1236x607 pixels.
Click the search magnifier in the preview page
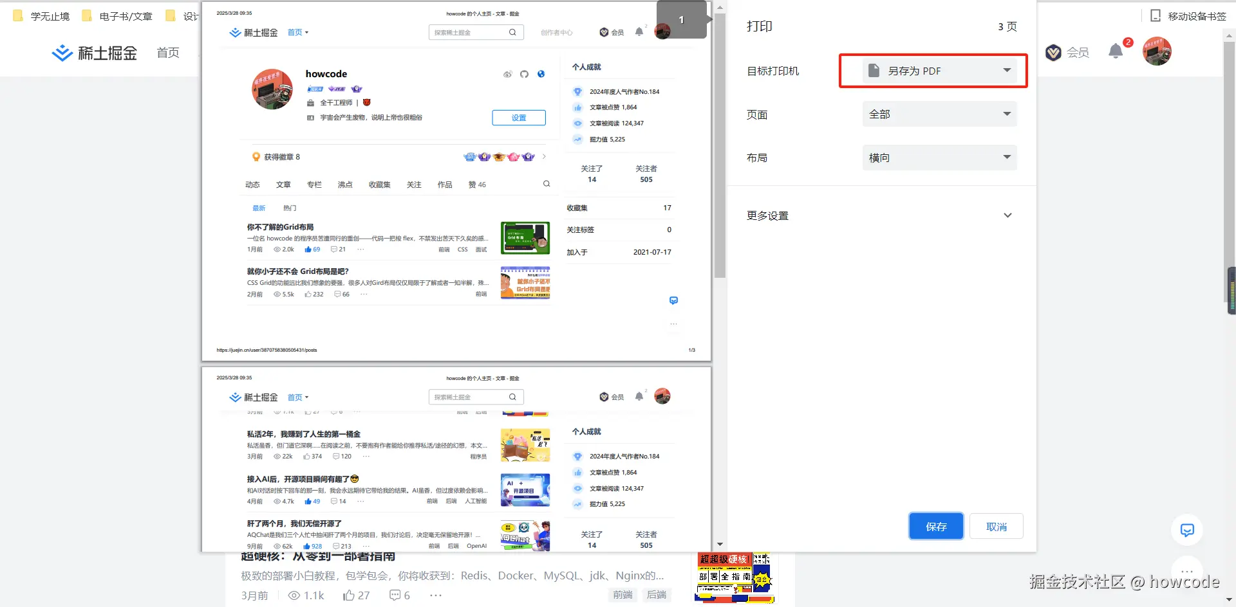[512, 32]
